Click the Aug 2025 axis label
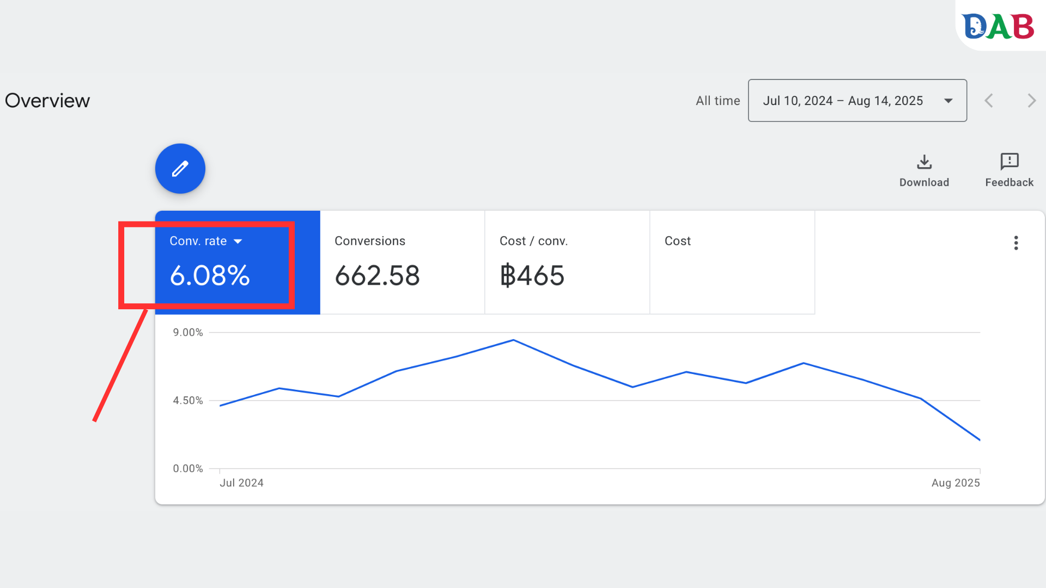The height and width of the screenshot is (588, 1046). tap(956, 483)
